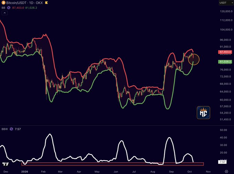The image size is (234, 174).
Task: Click the 91,000.0 price axis tick
Action: pos(225,47)
